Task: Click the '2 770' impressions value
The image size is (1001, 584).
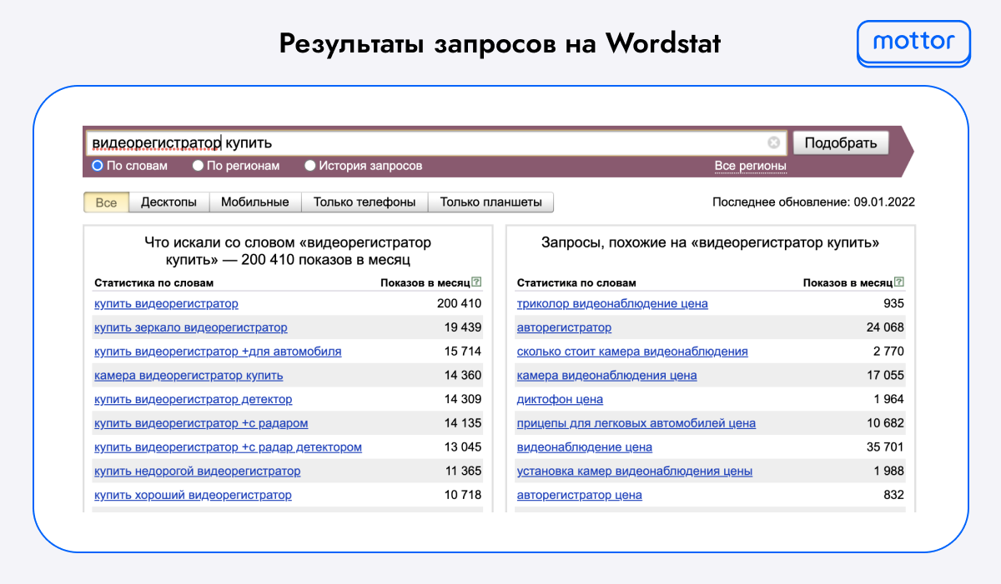Action: 888,352
